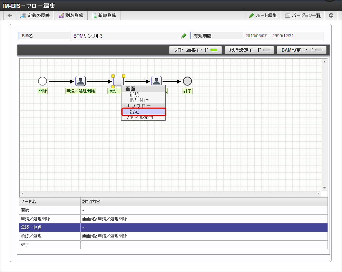Choose 新規 in the context menu
Image resolution: width=342 pixels, height=272 pixels.
tap(134, 94)
